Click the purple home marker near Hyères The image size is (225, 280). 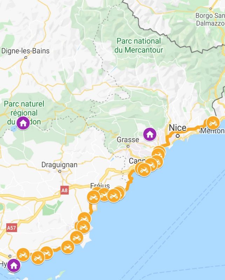pos(14,266)
